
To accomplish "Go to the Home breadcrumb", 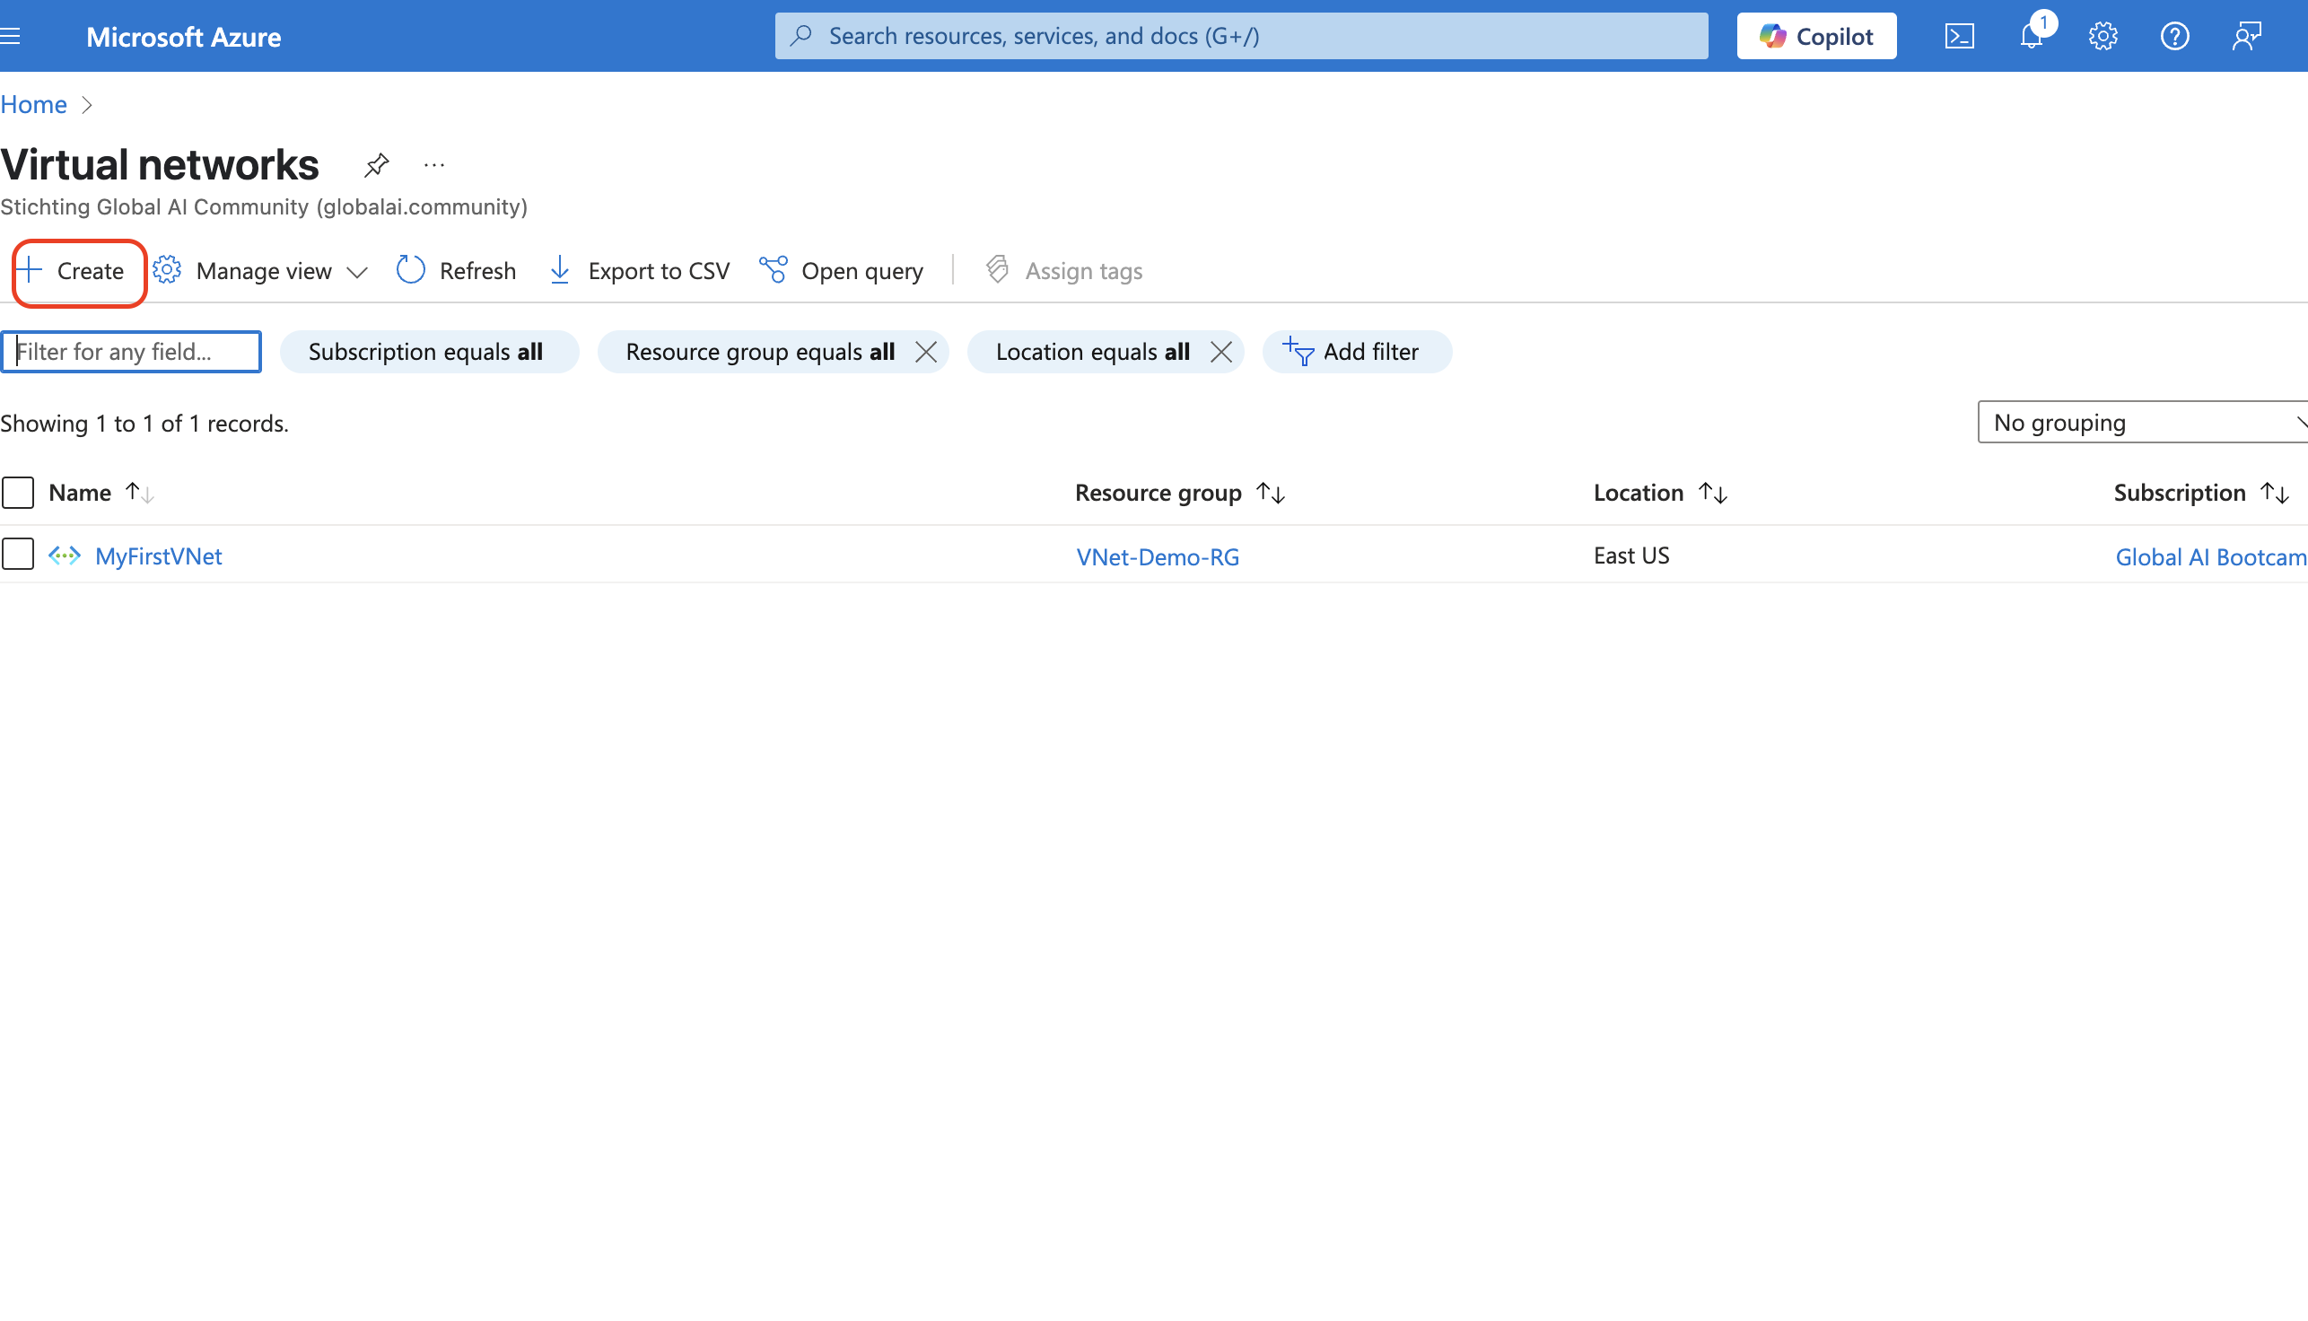I will click(33, 104).
